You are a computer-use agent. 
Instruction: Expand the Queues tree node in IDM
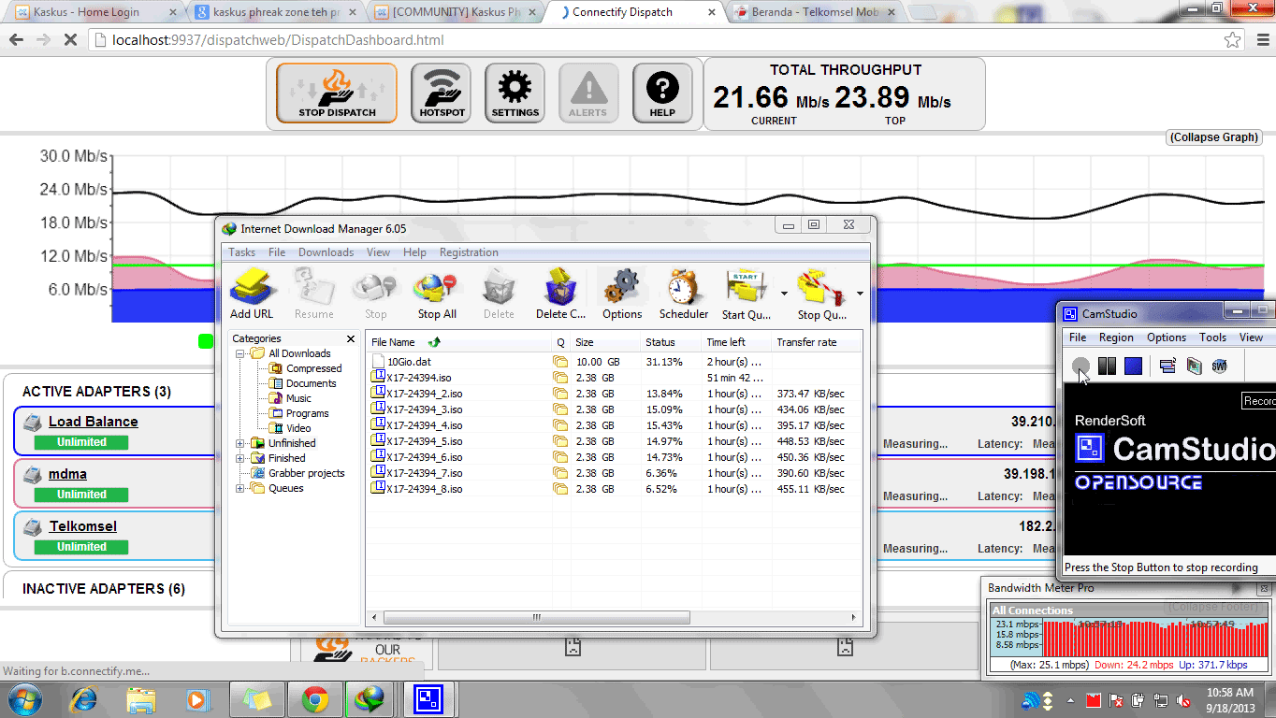point(241,487)
